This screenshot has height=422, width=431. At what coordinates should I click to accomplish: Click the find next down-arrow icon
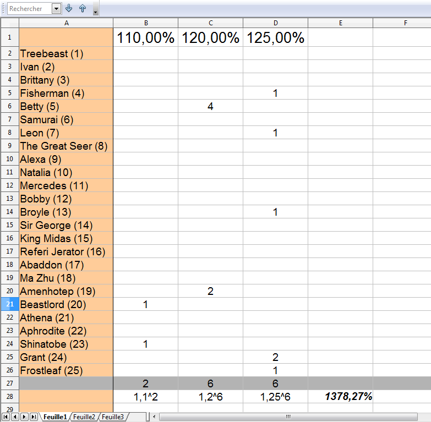(69, 8)
